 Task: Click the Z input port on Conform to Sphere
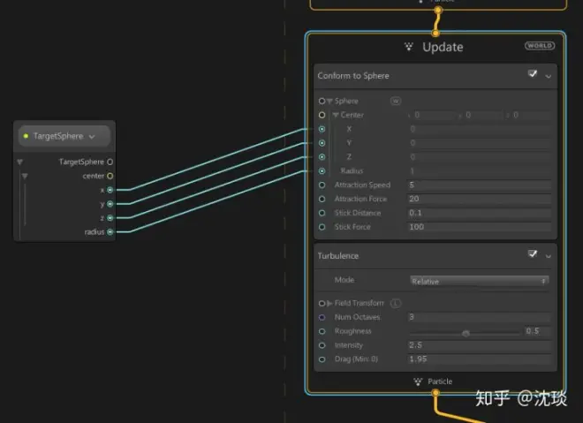[322, 157]
